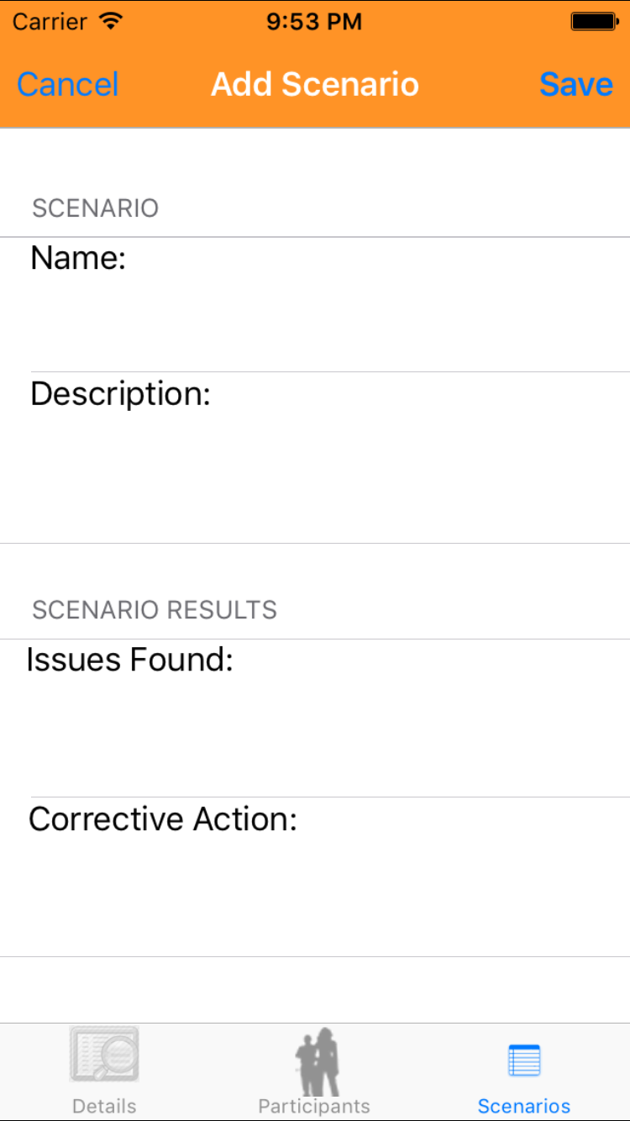
Task: Tap the Participants people silhouette icon
Action: point(317,1060)
